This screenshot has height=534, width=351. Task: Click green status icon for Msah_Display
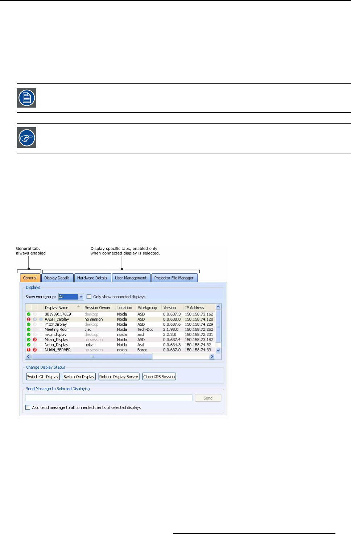[x=29, y=340]
